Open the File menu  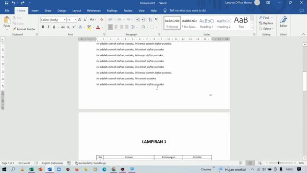pyautogui.click(x=7, y=11)
